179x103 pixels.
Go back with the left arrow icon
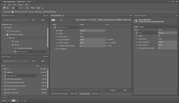pyautogui.click(x=21, y=8)
